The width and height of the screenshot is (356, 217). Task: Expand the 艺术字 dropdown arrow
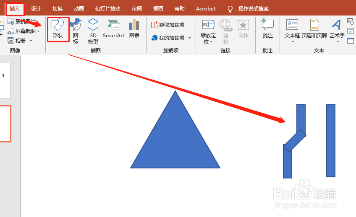[x=338, y=41]
